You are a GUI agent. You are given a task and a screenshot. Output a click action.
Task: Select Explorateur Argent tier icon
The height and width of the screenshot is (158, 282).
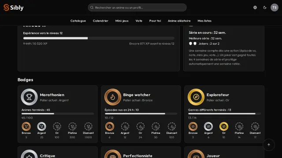click(208, 126)
